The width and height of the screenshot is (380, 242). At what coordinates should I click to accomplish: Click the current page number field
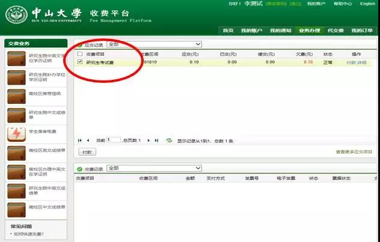[x=113, y=140]
